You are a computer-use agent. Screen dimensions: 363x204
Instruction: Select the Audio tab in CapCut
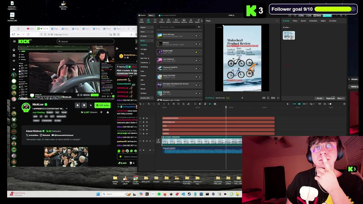[148, 21]
